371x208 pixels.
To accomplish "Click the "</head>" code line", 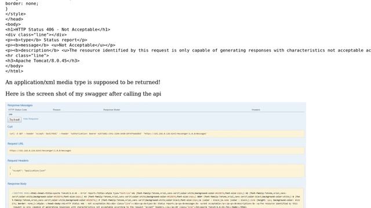I will [x=14, y=19].
